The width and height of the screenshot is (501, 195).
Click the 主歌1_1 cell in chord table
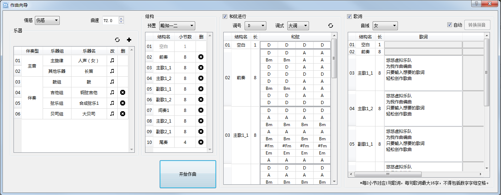click(x=241, y=135)
